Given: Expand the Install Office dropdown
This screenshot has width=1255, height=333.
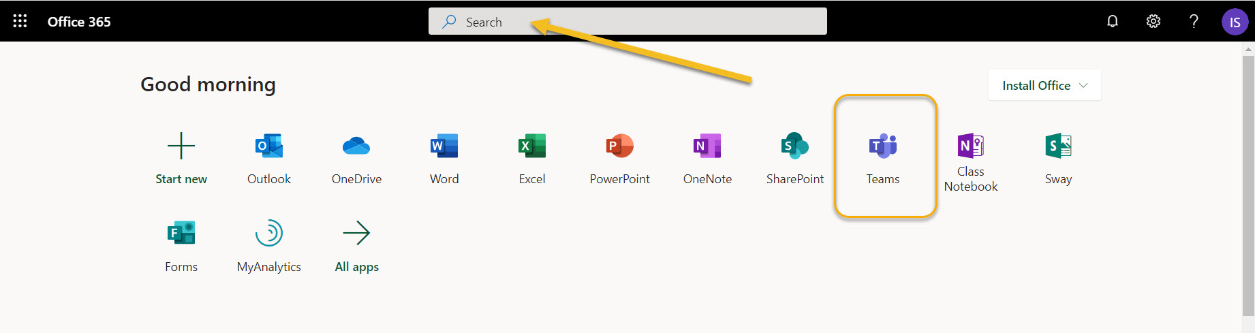Looking at the screenshot, I should 1044,85.
